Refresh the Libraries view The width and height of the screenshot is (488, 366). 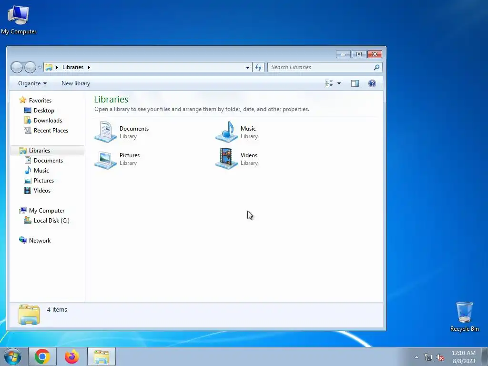click(258, 67)
